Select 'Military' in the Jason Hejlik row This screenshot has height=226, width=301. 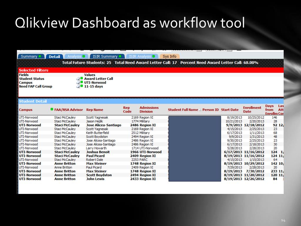click(x=144, y=121)
